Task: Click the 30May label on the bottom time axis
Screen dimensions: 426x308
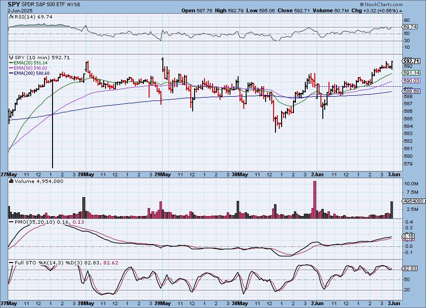Action: [240, 303]
